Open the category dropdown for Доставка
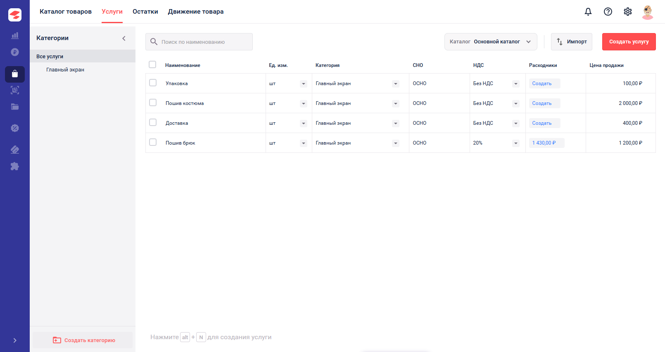Viewport: 665px width, 352px height. click(396, 124)
